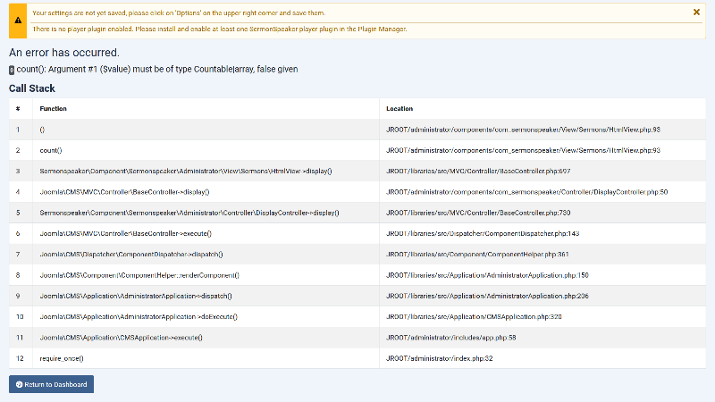Click the # column header
The height and width of the screenshot is (402, 715).
18,109
